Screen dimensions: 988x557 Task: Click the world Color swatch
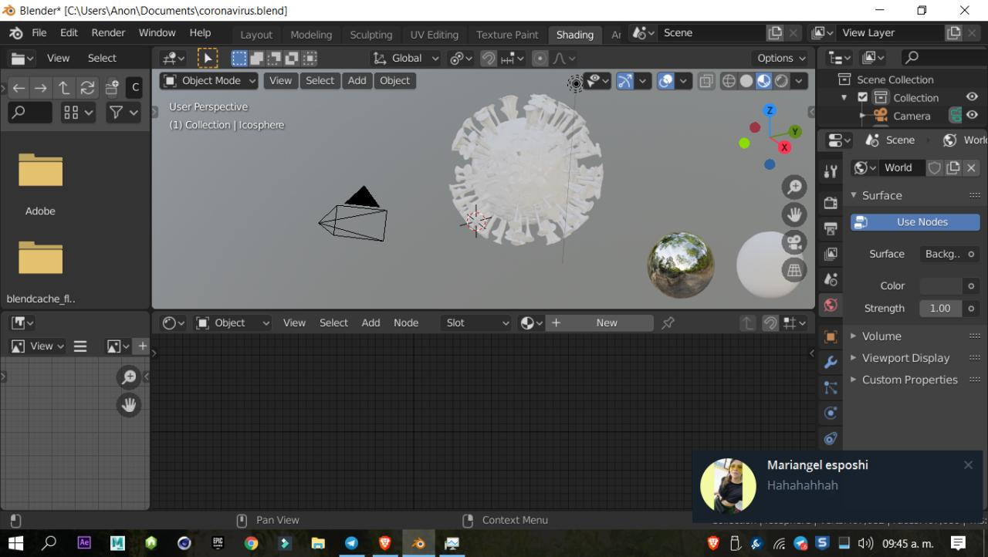941,286
